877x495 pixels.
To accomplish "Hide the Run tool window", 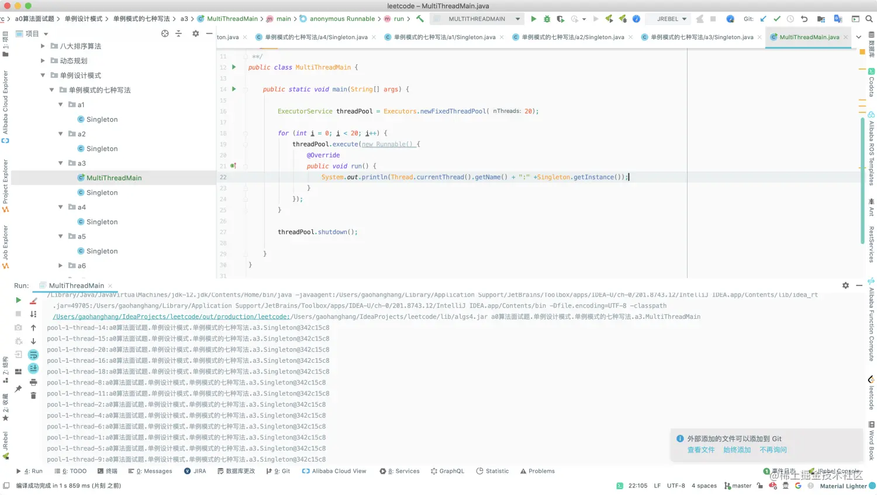I will (x=859, y=286).
